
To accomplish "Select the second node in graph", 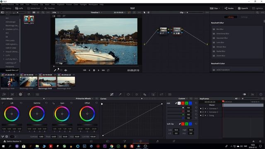I will (177, 31).
